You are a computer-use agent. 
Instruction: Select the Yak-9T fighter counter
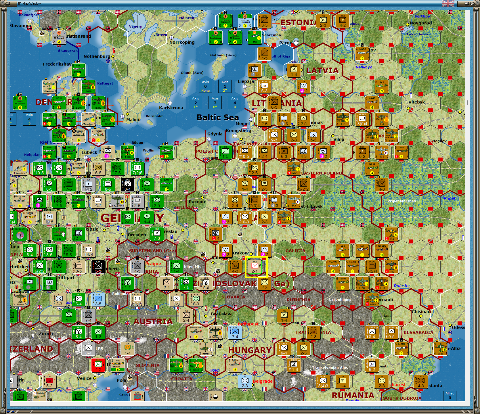pyautogui.click(x=401, y=152)
